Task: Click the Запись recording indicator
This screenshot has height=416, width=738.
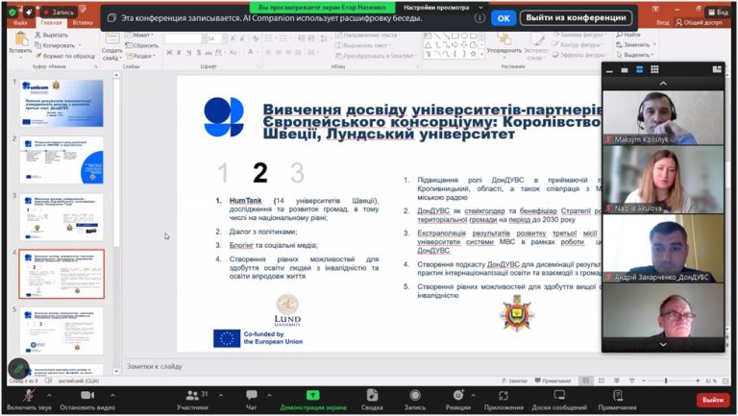Action: pyautogui.click(x=59, y=12)
